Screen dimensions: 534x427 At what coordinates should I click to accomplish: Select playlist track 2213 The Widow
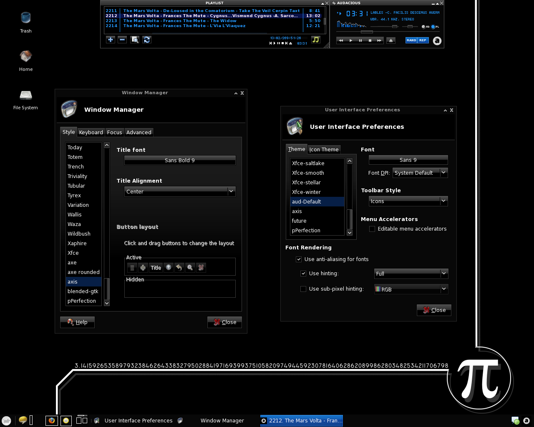(213, 21)
